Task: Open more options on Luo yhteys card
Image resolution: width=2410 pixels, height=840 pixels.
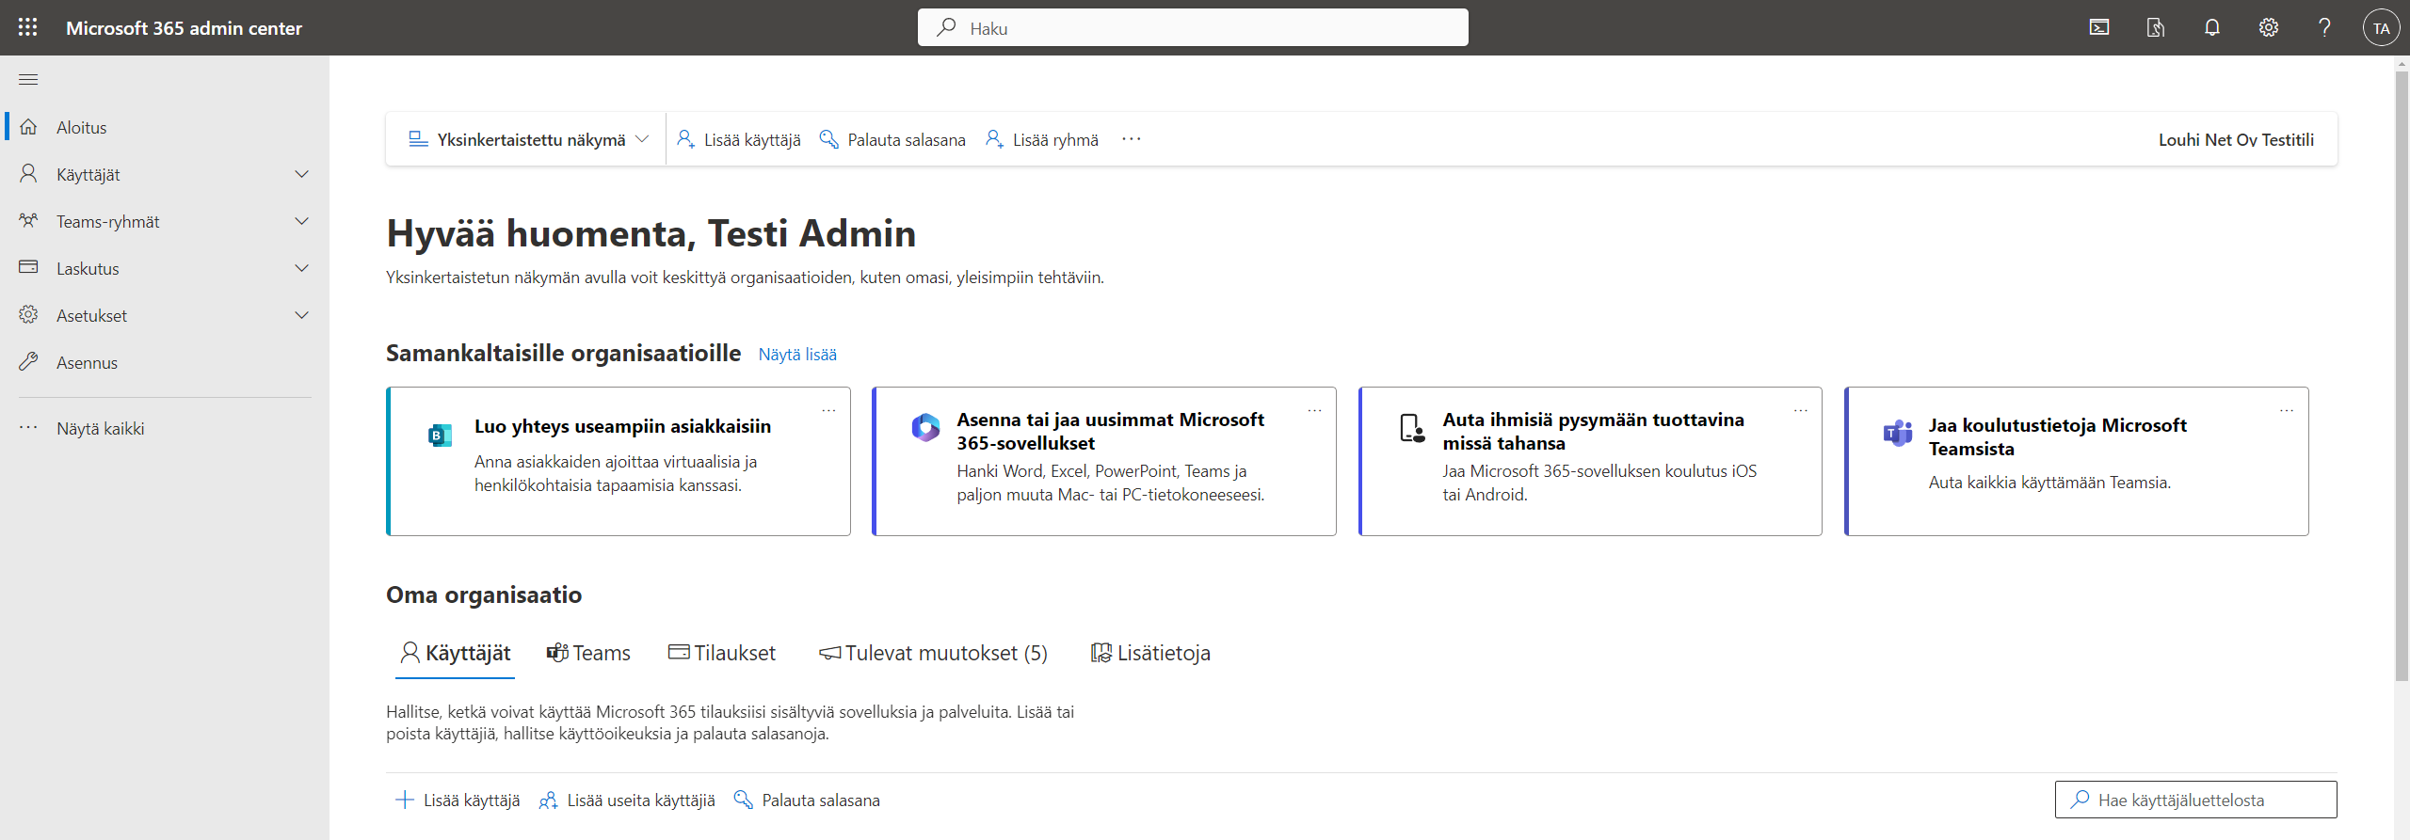Action: tap(828, 410)
